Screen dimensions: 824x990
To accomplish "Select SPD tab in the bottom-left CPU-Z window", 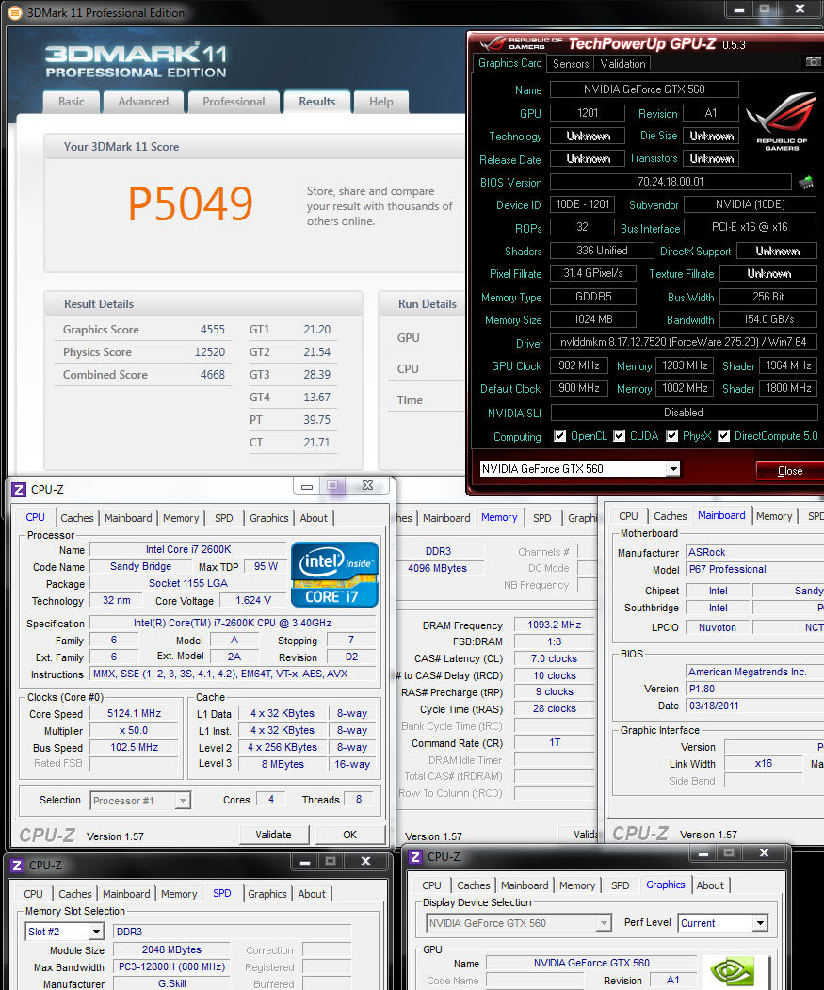I will pos(221,893).
